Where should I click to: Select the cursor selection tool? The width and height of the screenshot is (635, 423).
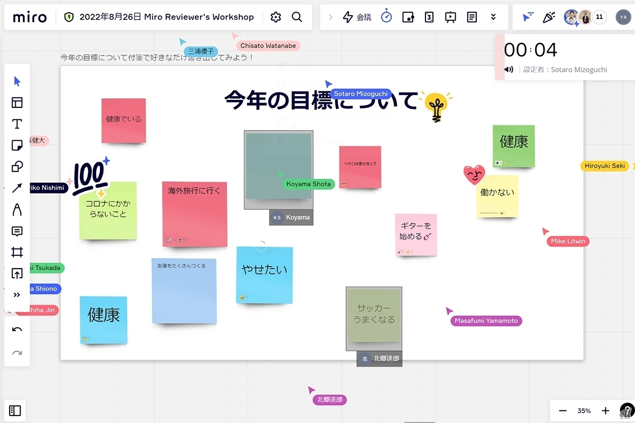pos(17,81)
